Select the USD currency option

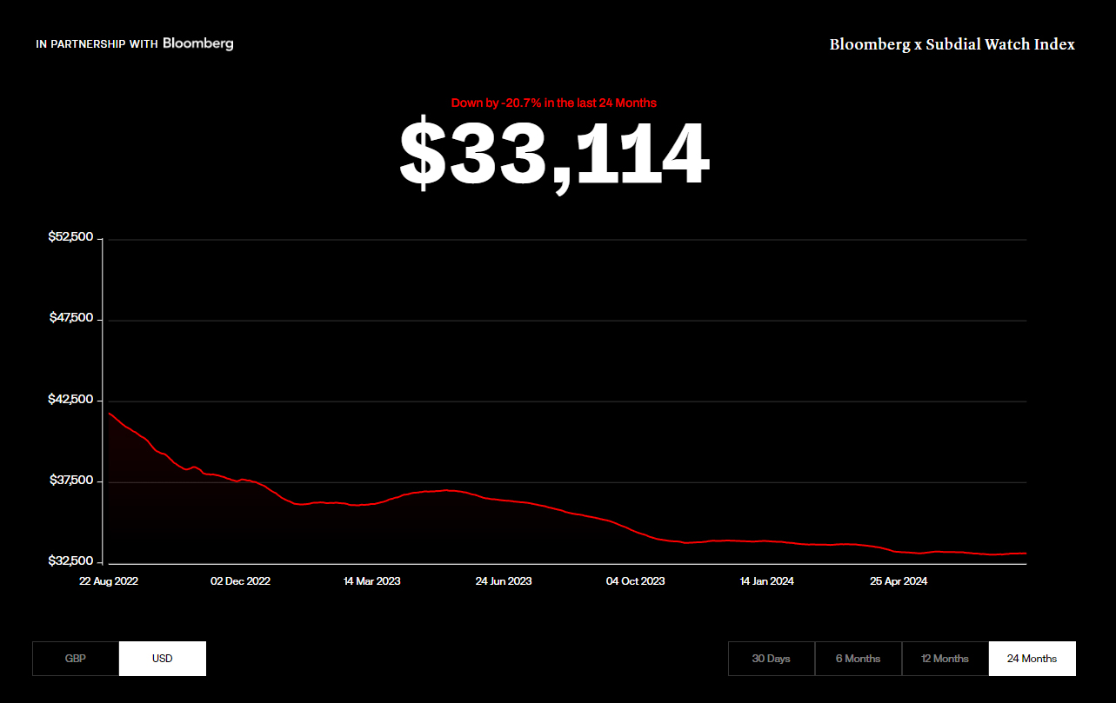tap(163, 659)
